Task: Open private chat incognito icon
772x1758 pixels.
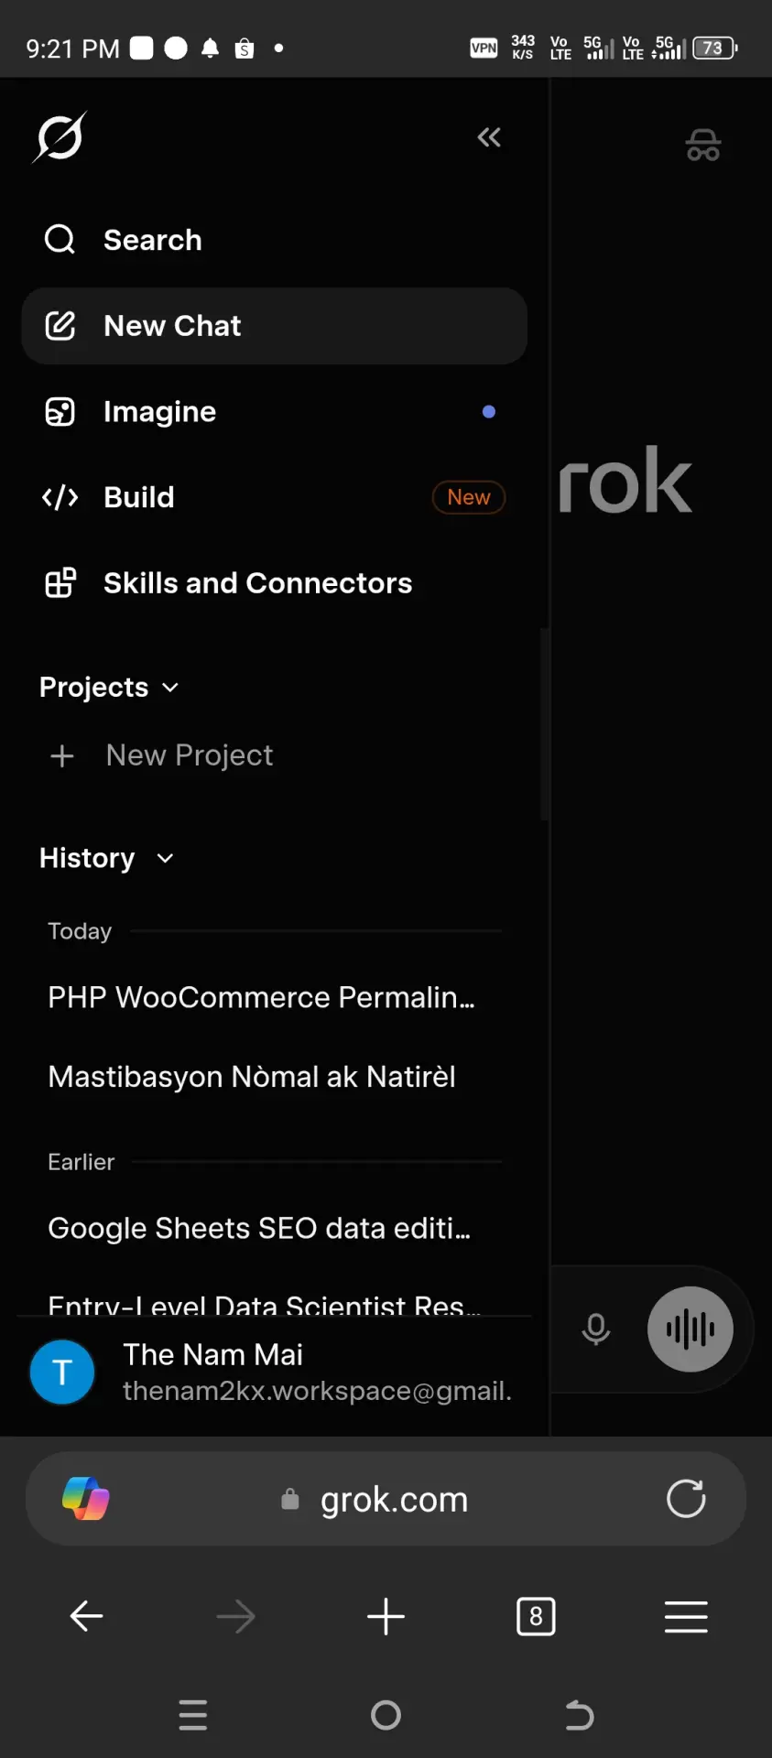Action: (703, 145)
